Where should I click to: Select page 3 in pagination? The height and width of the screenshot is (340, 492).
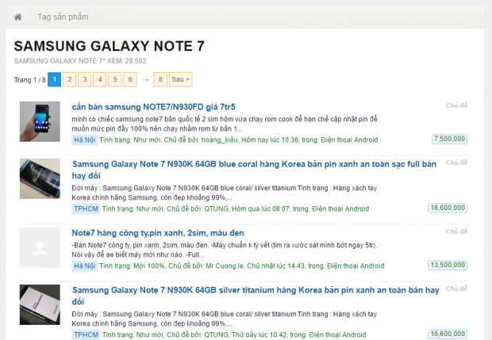[x=85, y=79]
